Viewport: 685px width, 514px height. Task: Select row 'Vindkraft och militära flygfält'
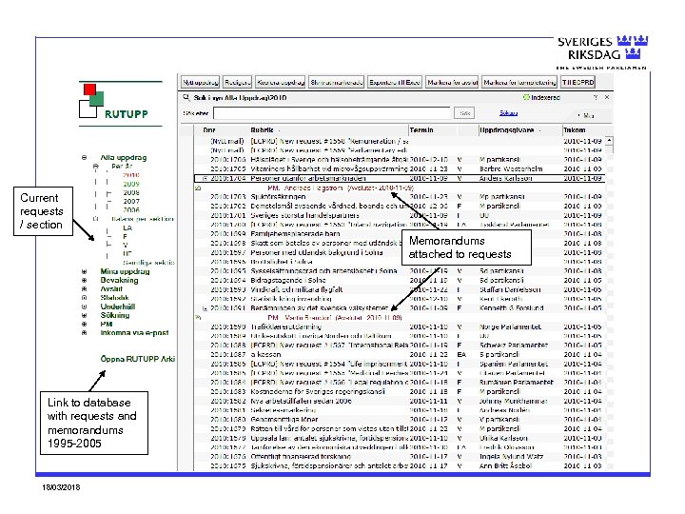(x=398, y=289)
